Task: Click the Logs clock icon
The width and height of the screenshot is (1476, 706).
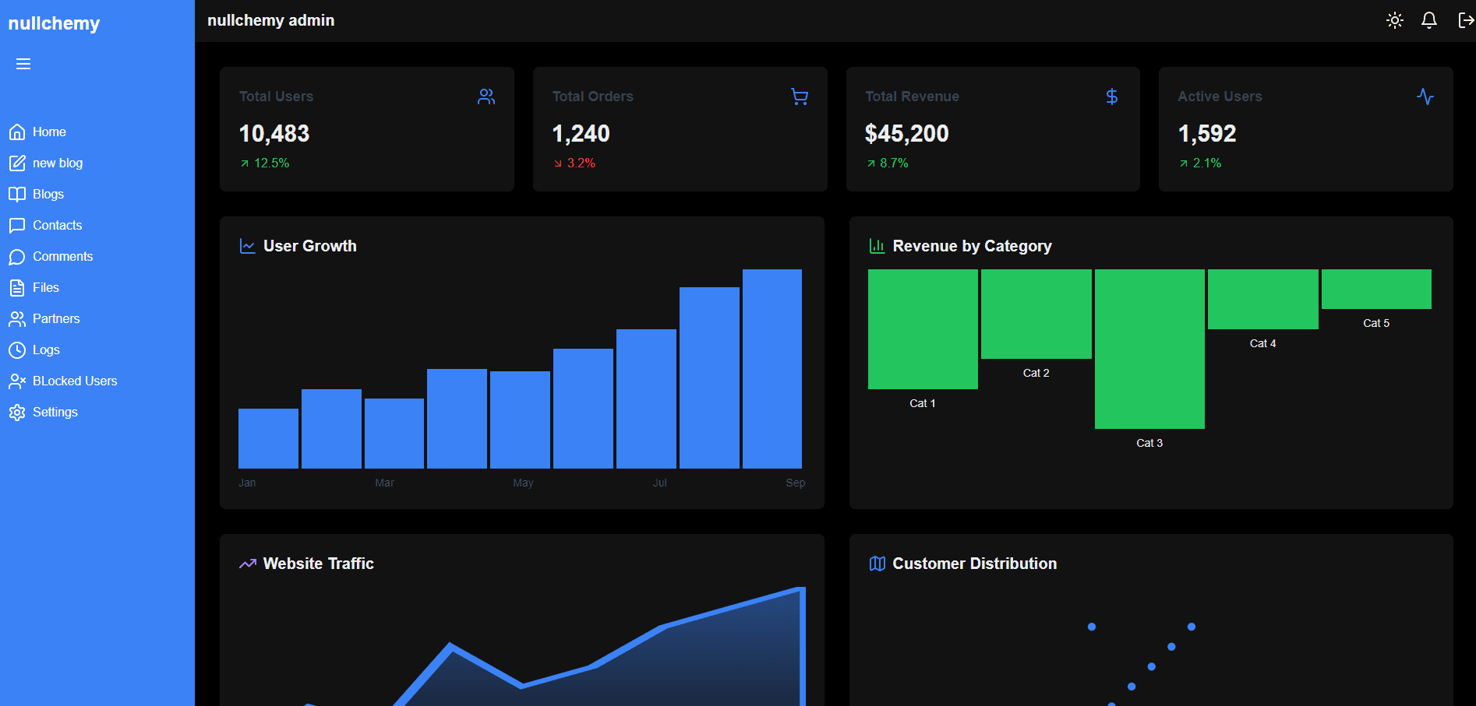Action: coord(17,350)
